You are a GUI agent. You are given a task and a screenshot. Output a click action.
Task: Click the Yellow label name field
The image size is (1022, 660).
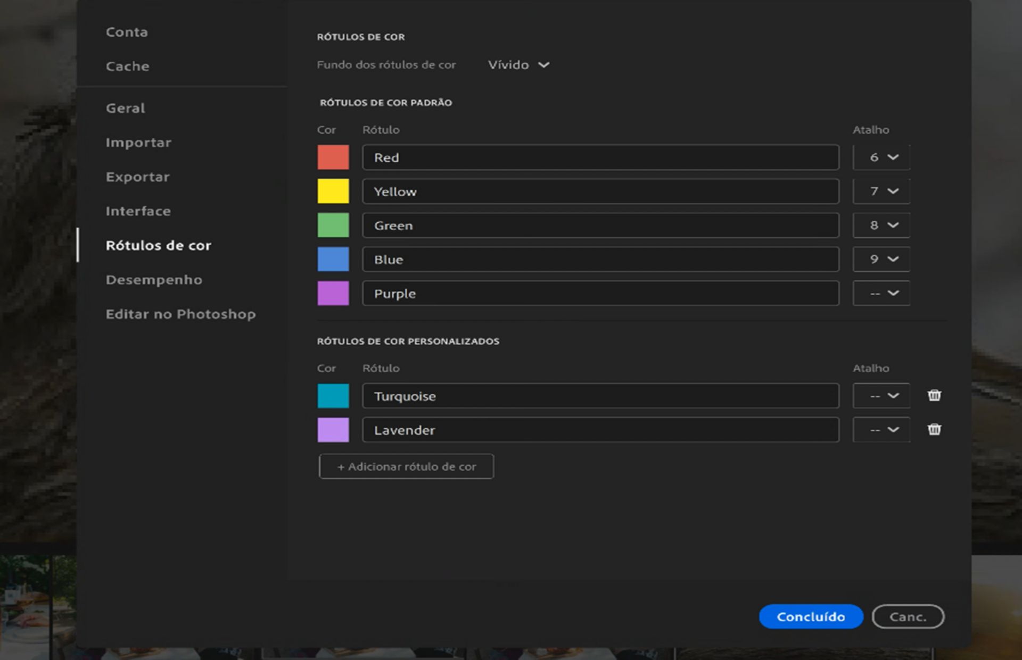point(600,191)
